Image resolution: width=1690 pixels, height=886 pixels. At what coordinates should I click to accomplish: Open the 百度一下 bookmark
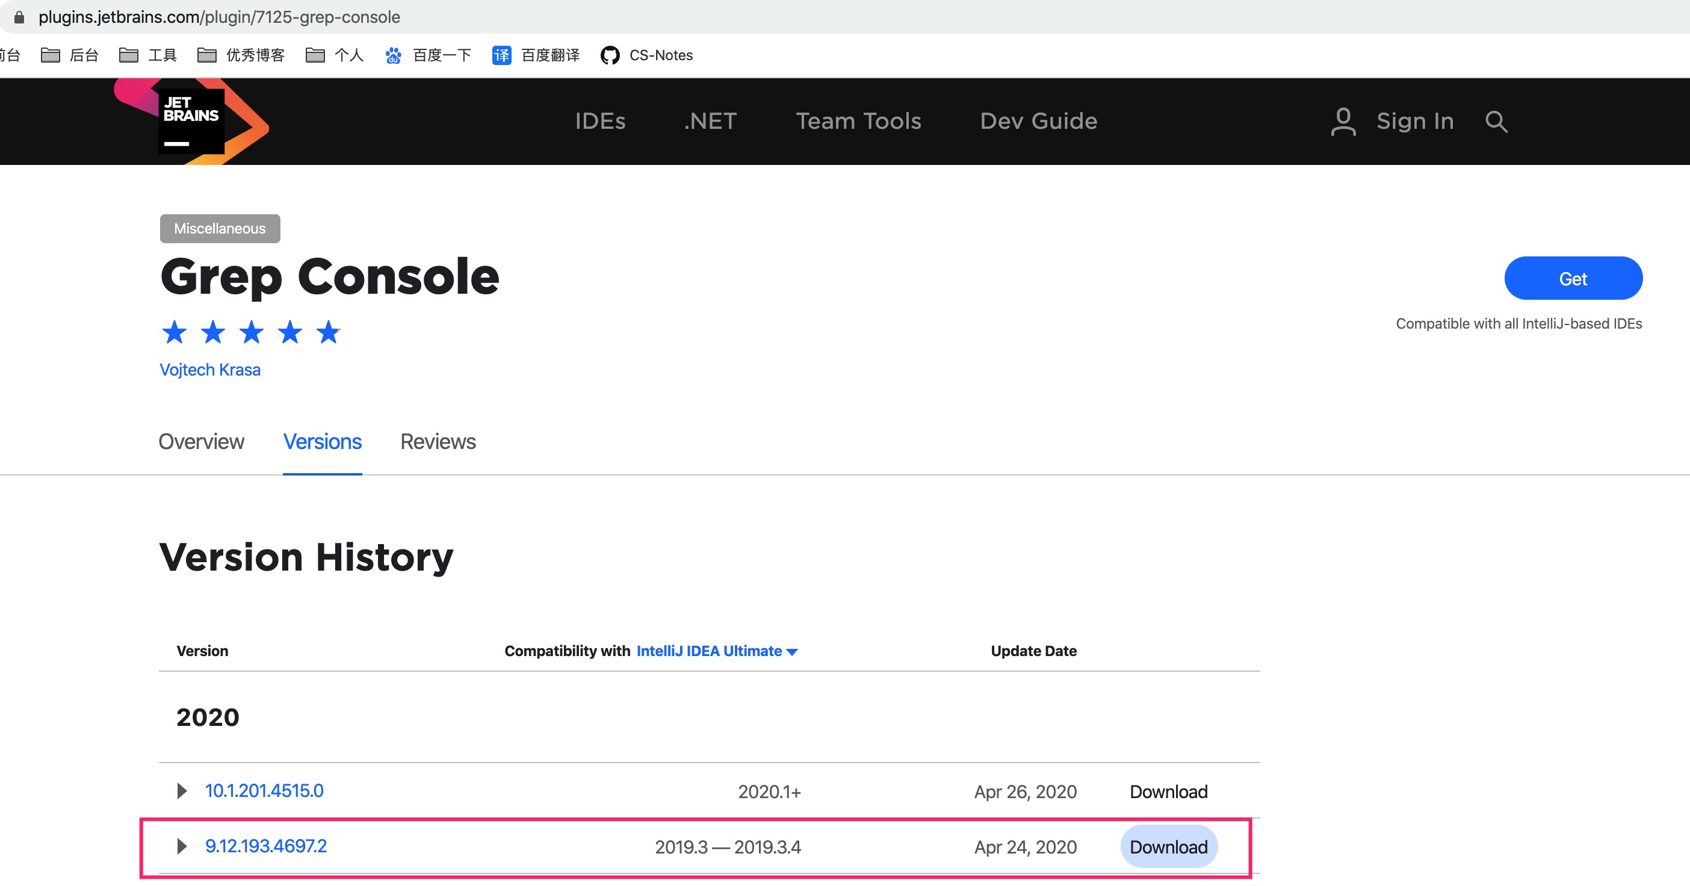click(429, 55)
